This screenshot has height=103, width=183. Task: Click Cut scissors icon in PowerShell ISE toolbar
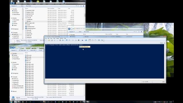coord(55,40)
